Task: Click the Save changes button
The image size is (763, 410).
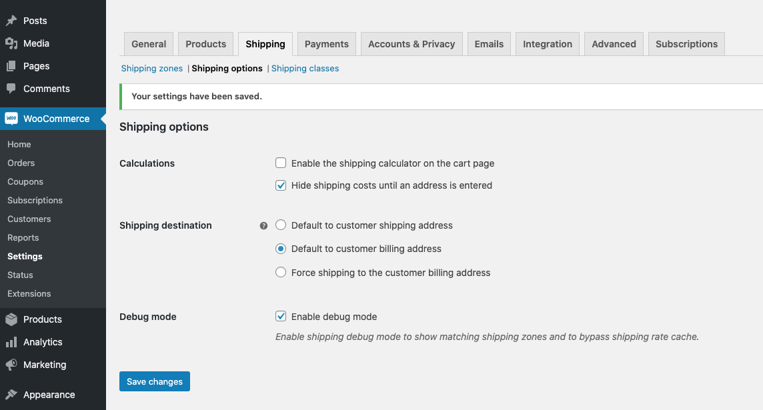Action: [155, 381]
